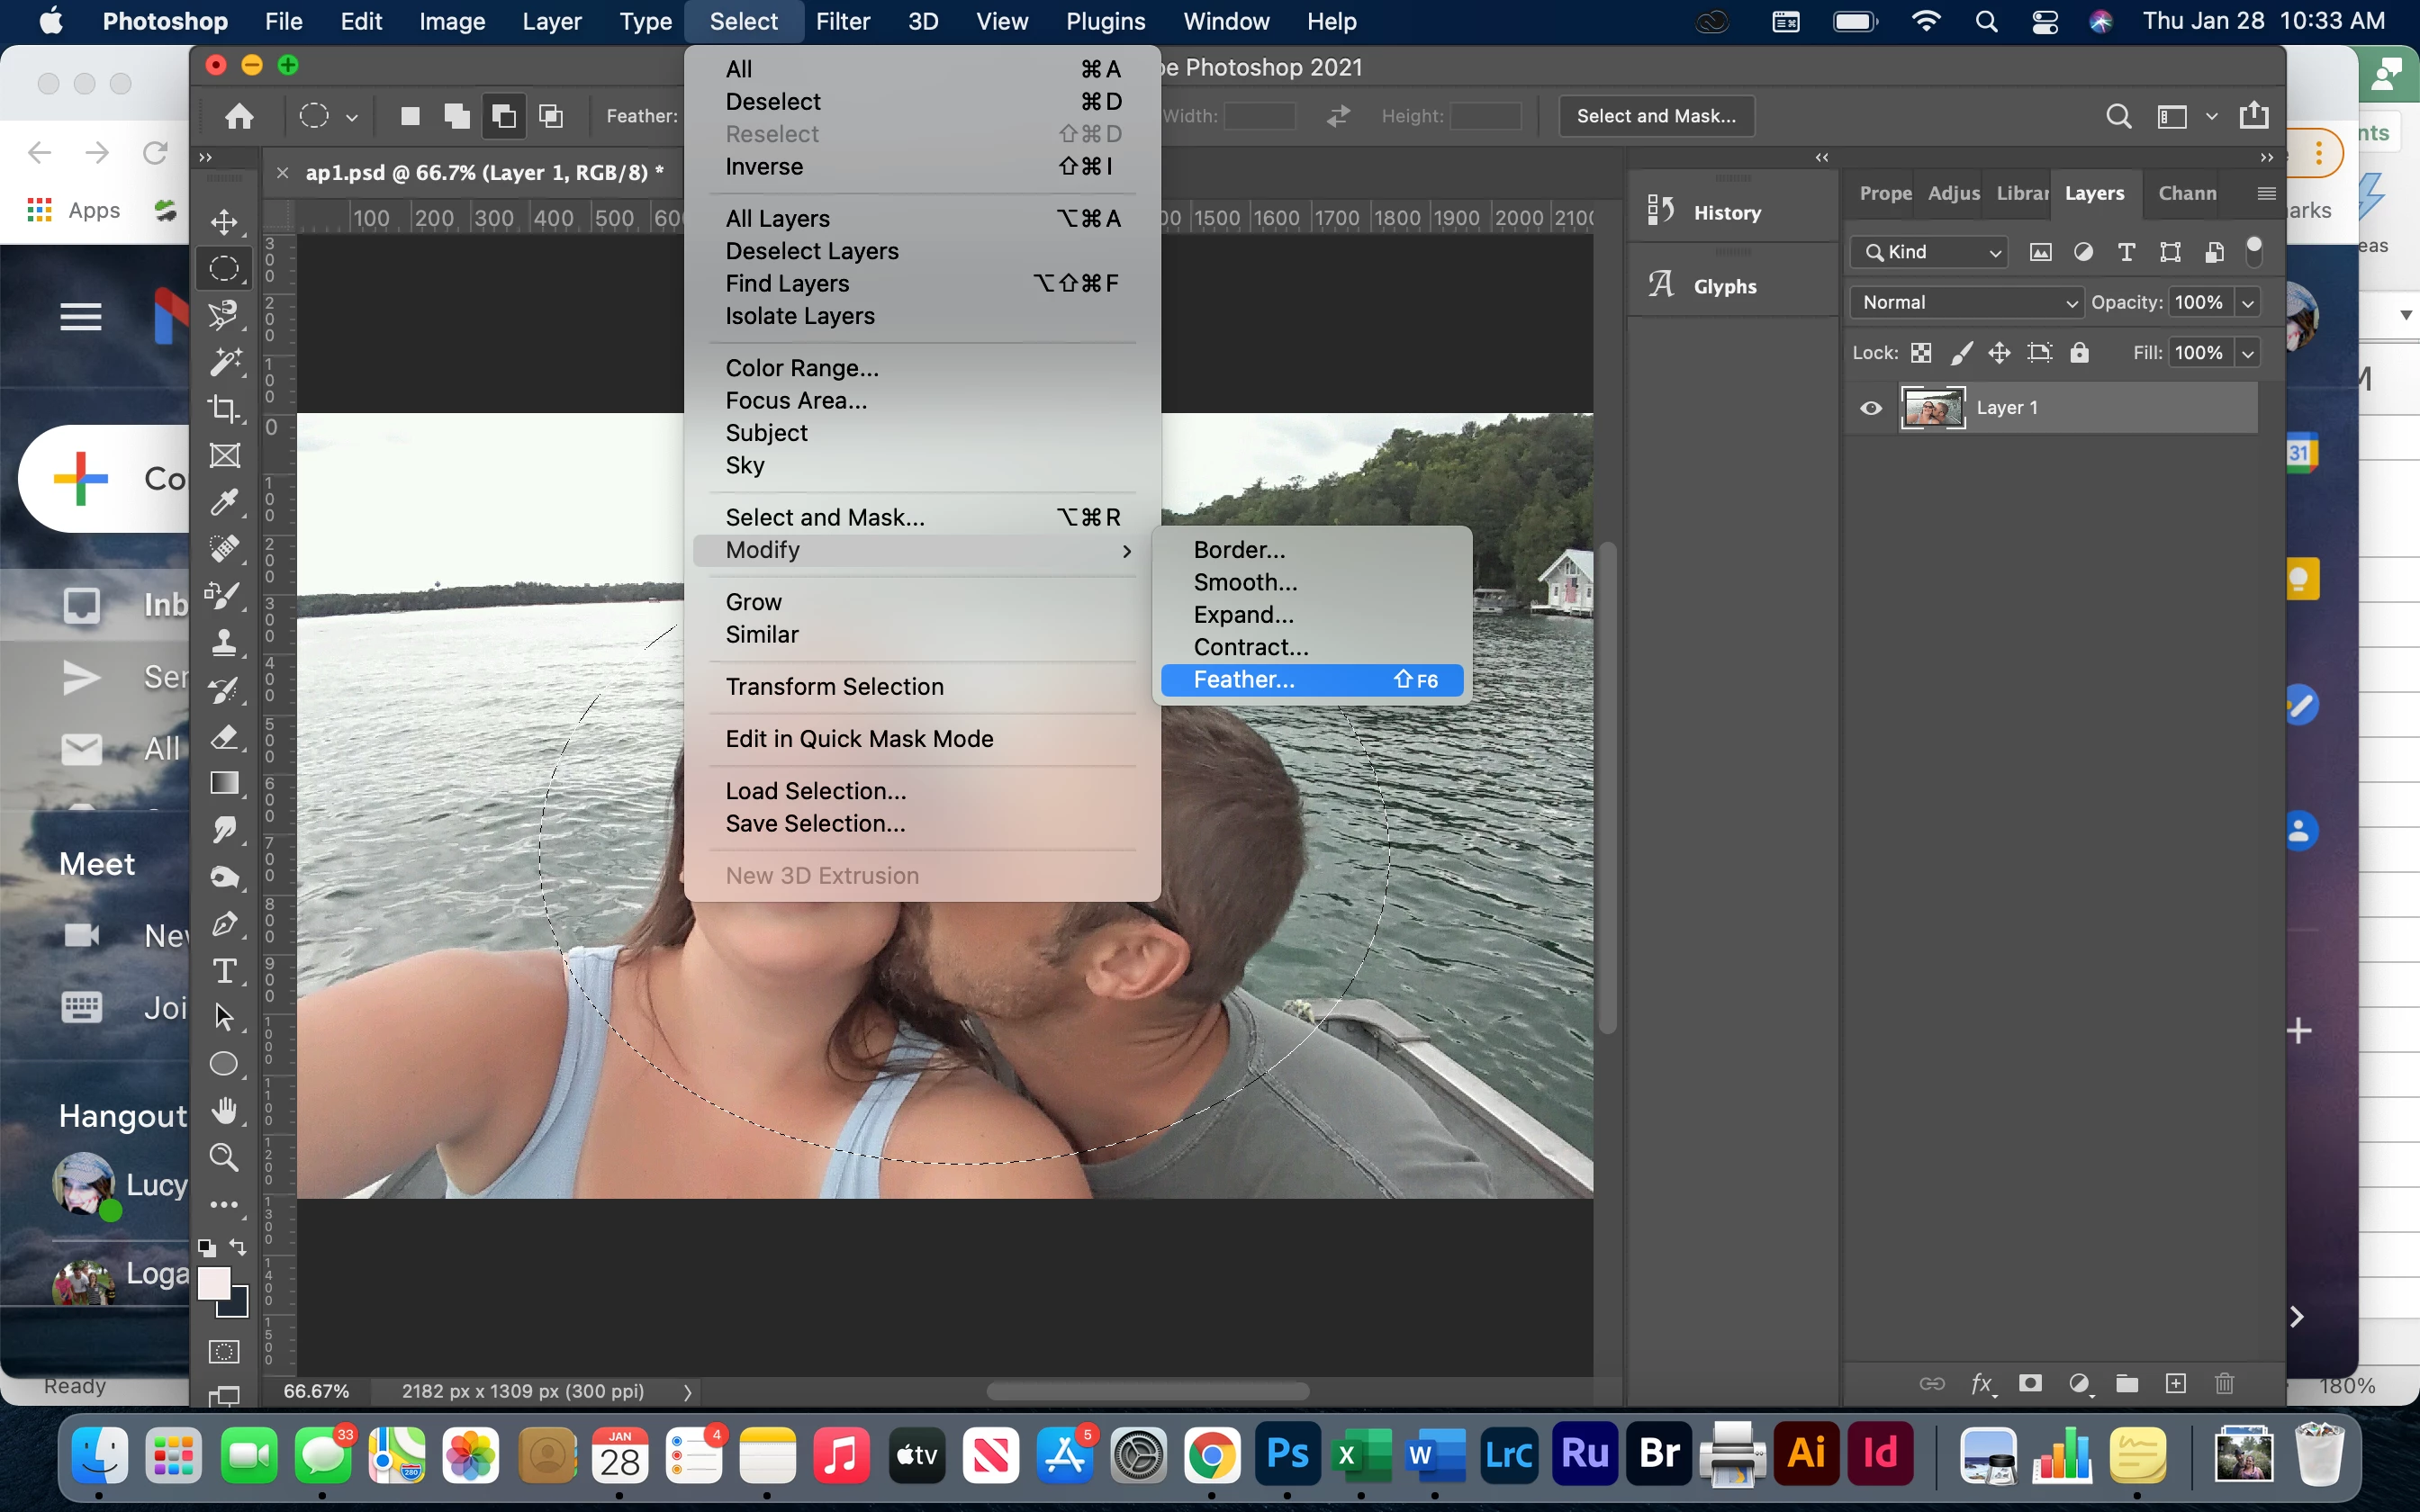
Task: Toggle lock all for layer
Action: 2080,353
